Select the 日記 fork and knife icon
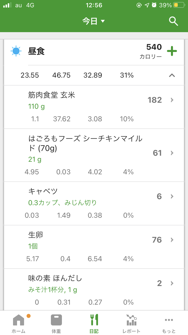The height and width of the screenshot is (335, 188). (x=94, y=320)
